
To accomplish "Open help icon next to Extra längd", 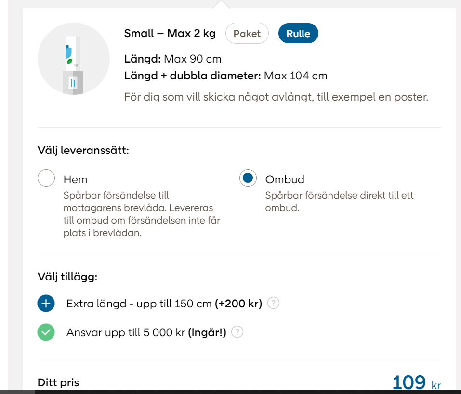I will tap(273, 303).
